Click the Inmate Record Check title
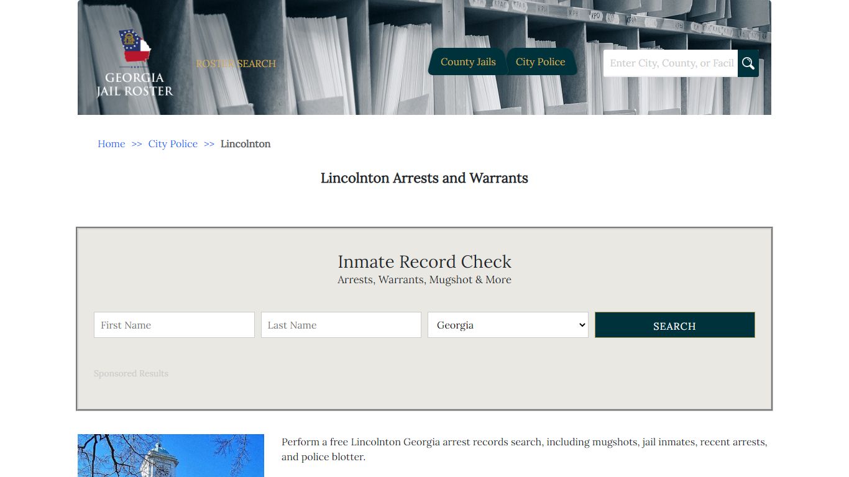849x477 pixels. [424, 261]
